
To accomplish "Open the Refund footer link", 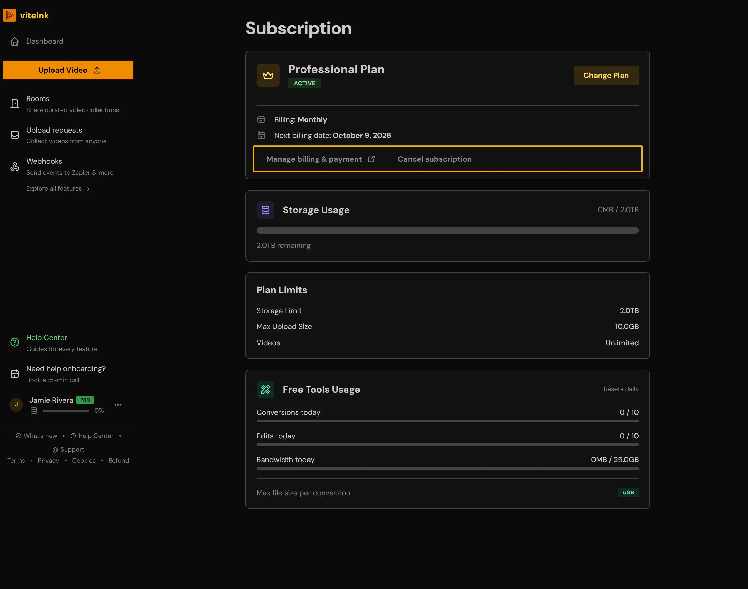I will tap(119, 461).
